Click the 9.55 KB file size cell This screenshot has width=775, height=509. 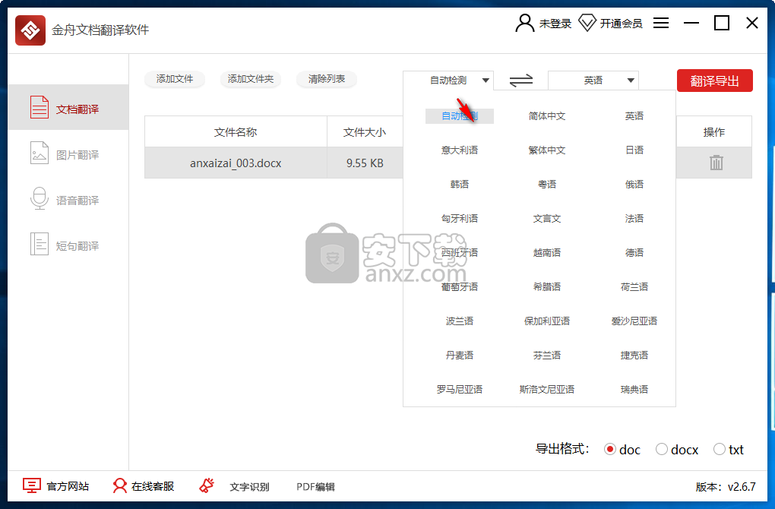(365, 163)
